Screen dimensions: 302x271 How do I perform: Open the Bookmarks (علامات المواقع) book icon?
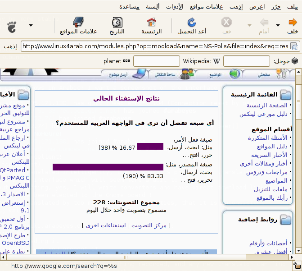click(x=78, y=23)
